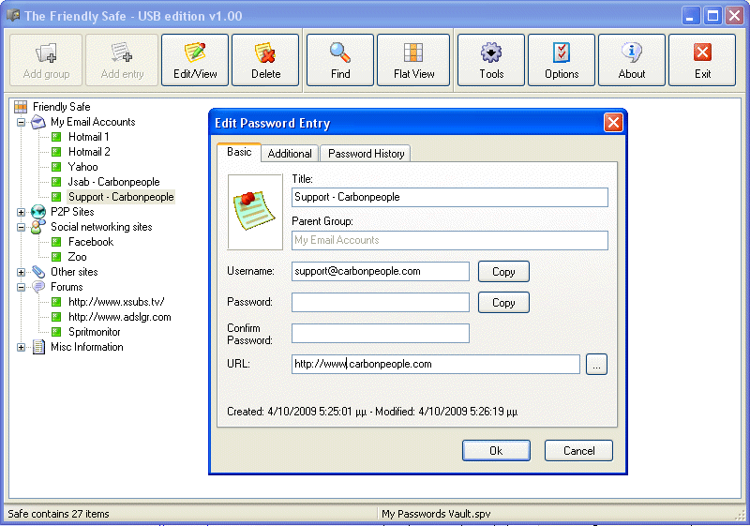
Task: Expand the Misc Information group
Action: [21, 347]
